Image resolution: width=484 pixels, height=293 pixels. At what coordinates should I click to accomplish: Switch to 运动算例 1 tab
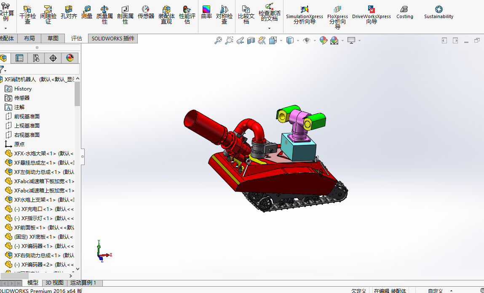pos(83,283)
